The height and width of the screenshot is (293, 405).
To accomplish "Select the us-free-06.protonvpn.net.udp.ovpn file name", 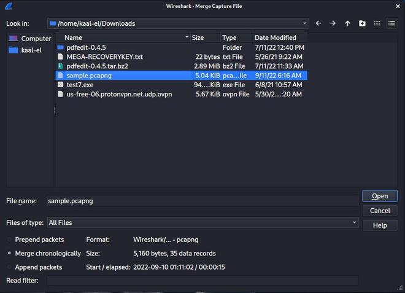I will coord(119,94).
